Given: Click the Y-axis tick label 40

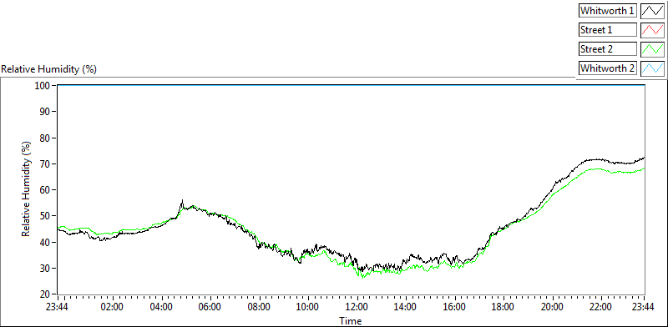Looking at the screenshot, I should click(44, 242).
